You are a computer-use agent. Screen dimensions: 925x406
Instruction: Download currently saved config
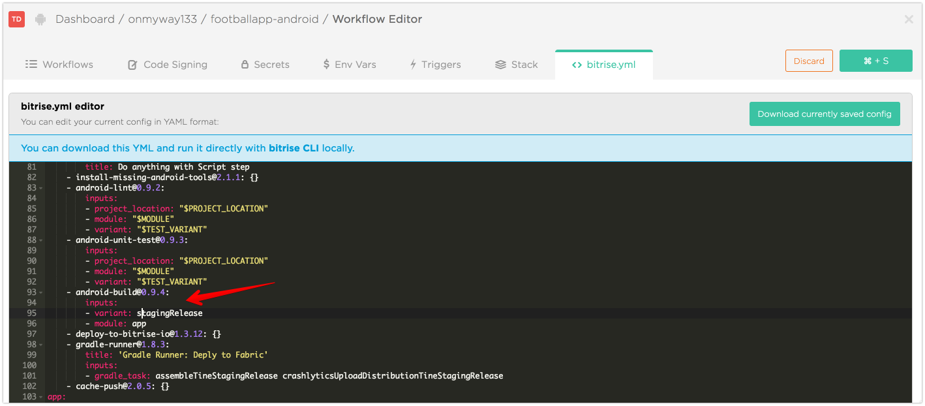(824, 114)
